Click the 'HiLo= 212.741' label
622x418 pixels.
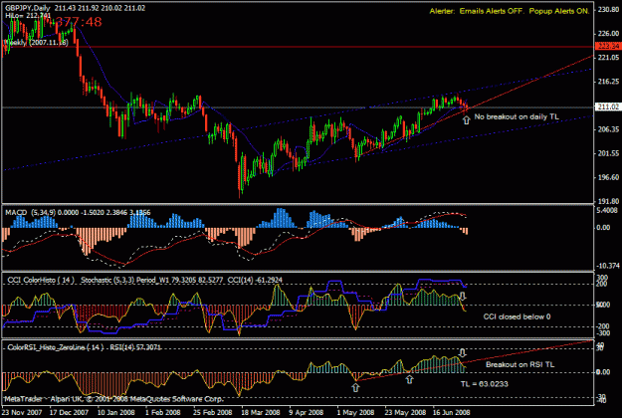[x=28, y=16]
